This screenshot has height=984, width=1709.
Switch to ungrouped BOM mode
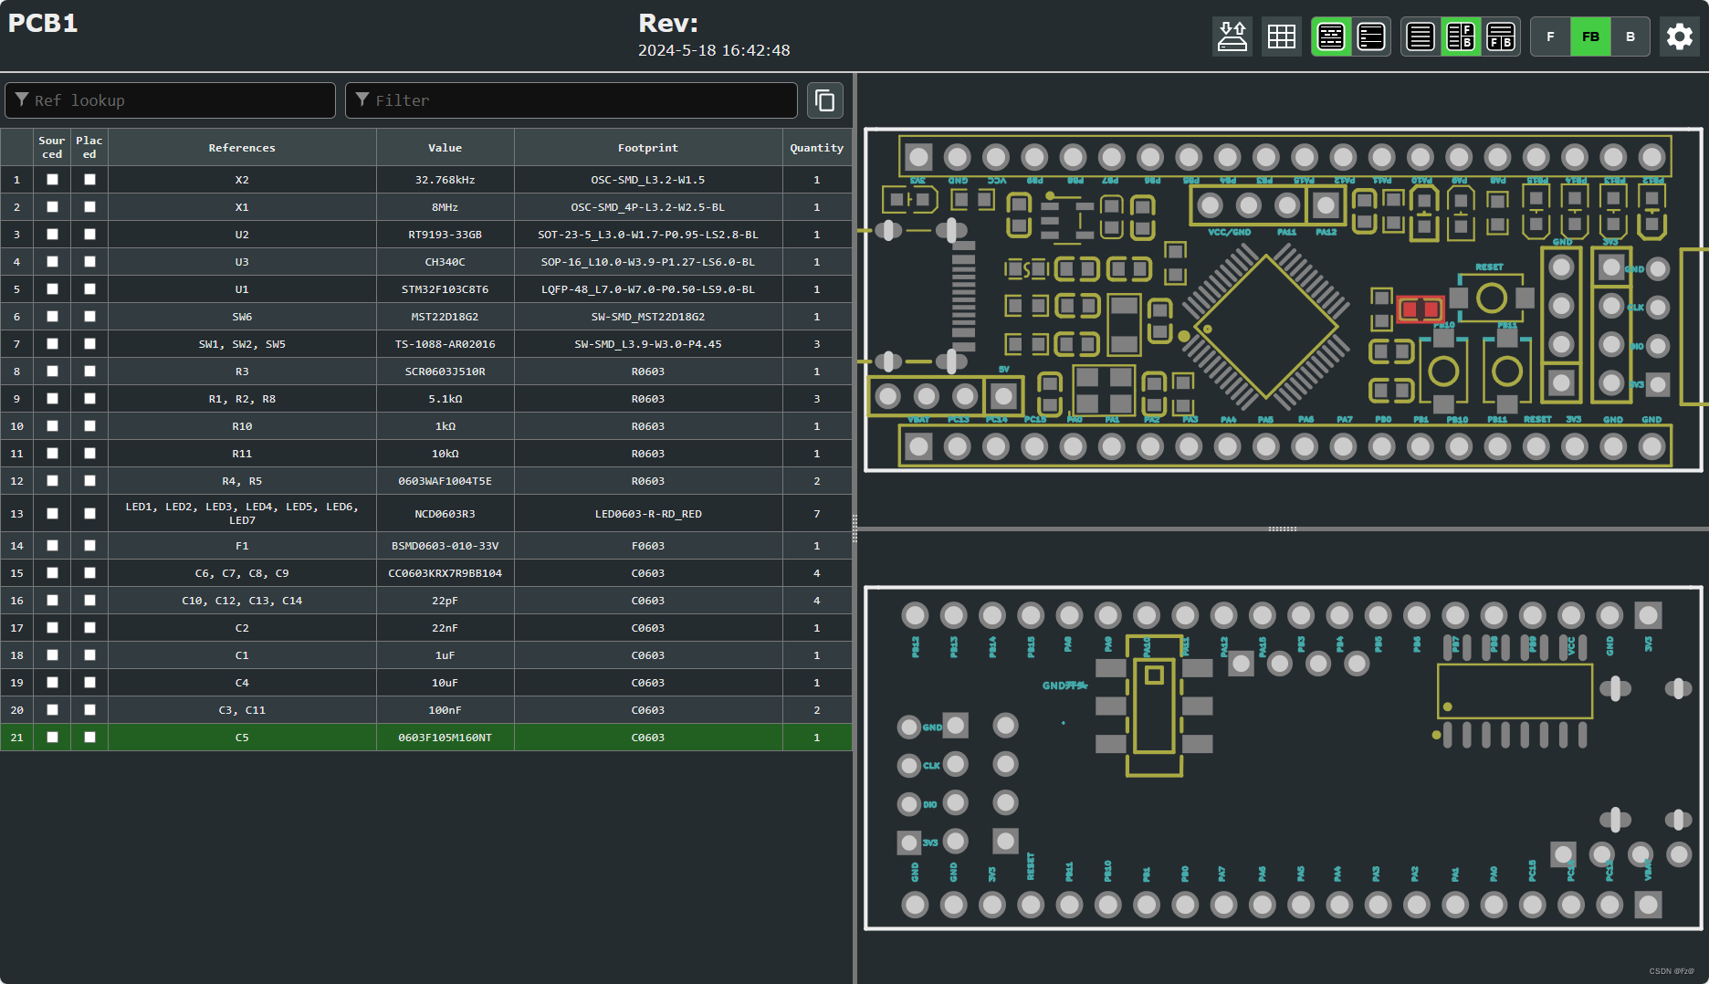coord(1370,37)
